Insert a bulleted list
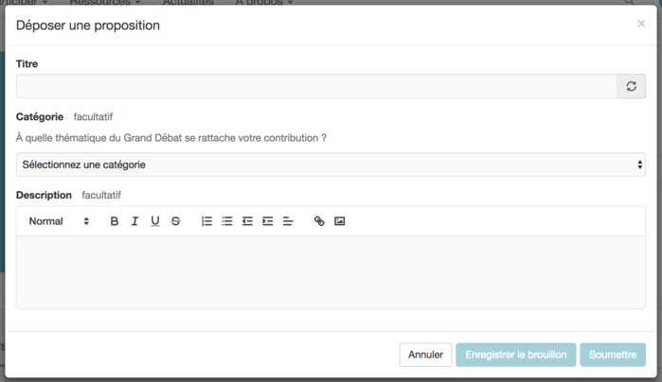The width and height of the screenshot is (662, 382). [227, 221]
